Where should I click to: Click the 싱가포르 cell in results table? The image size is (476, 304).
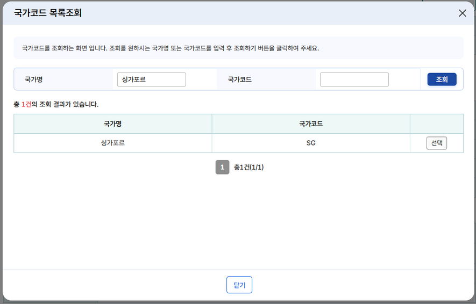[113, 143]
